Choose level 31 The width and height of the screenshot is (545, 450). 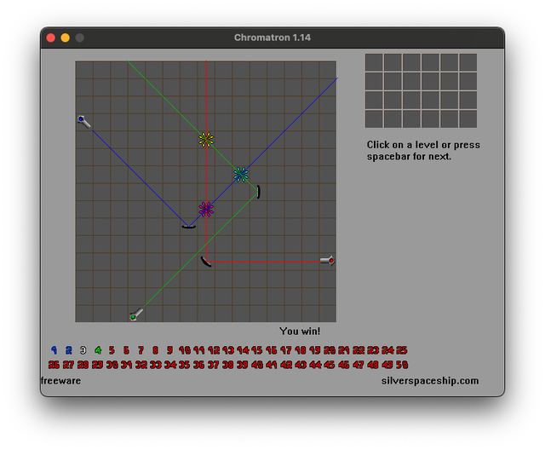[127, 365]
